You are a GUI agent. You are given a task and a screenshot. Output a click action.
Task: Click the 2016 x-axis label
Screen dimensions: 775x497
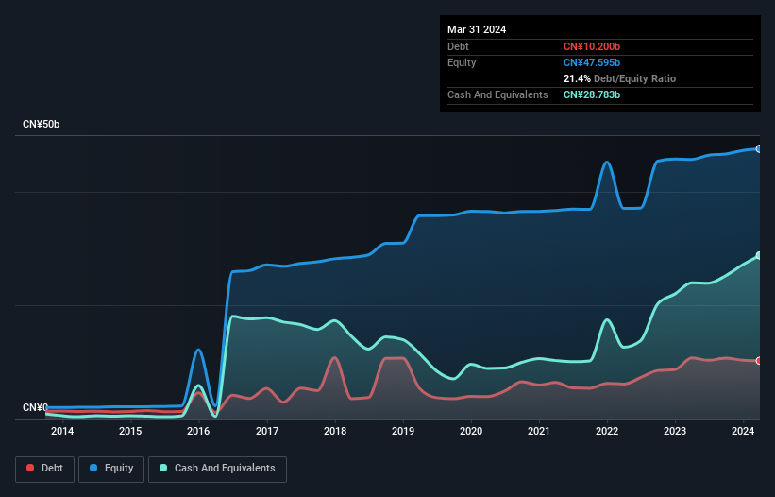click(x=198, y=431)
